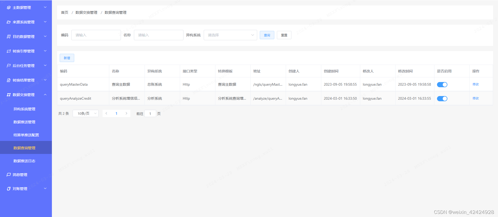Click /analyze/queryA... address cell
The image size is (498, 217).
268,98
